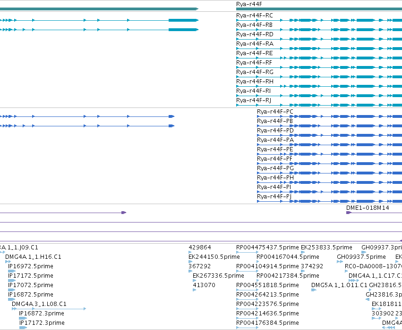This screenshot has height=330, width=402.
Task: Click EST label 374292
Action: point(312,266)
